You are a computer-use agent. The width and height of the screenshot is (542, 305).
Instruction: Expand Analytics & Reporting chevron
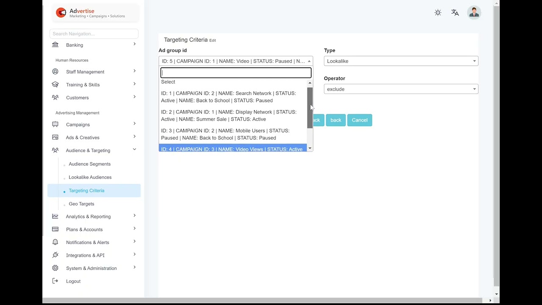[135, 216]
